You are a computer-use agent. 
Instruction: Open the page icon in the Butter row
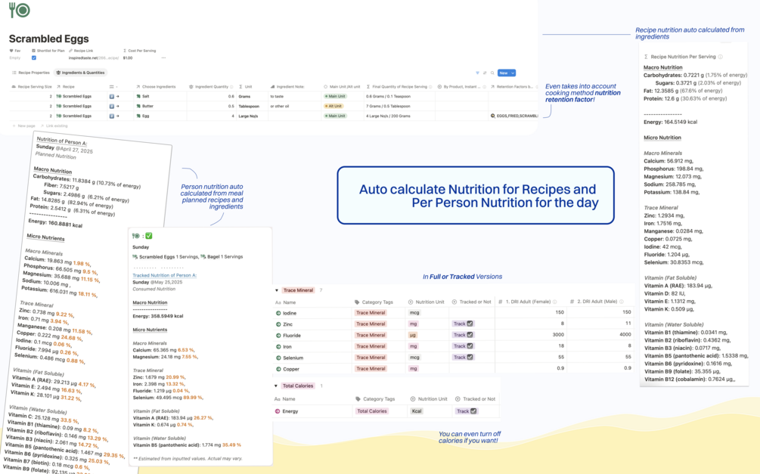click(x=112, y=106)
